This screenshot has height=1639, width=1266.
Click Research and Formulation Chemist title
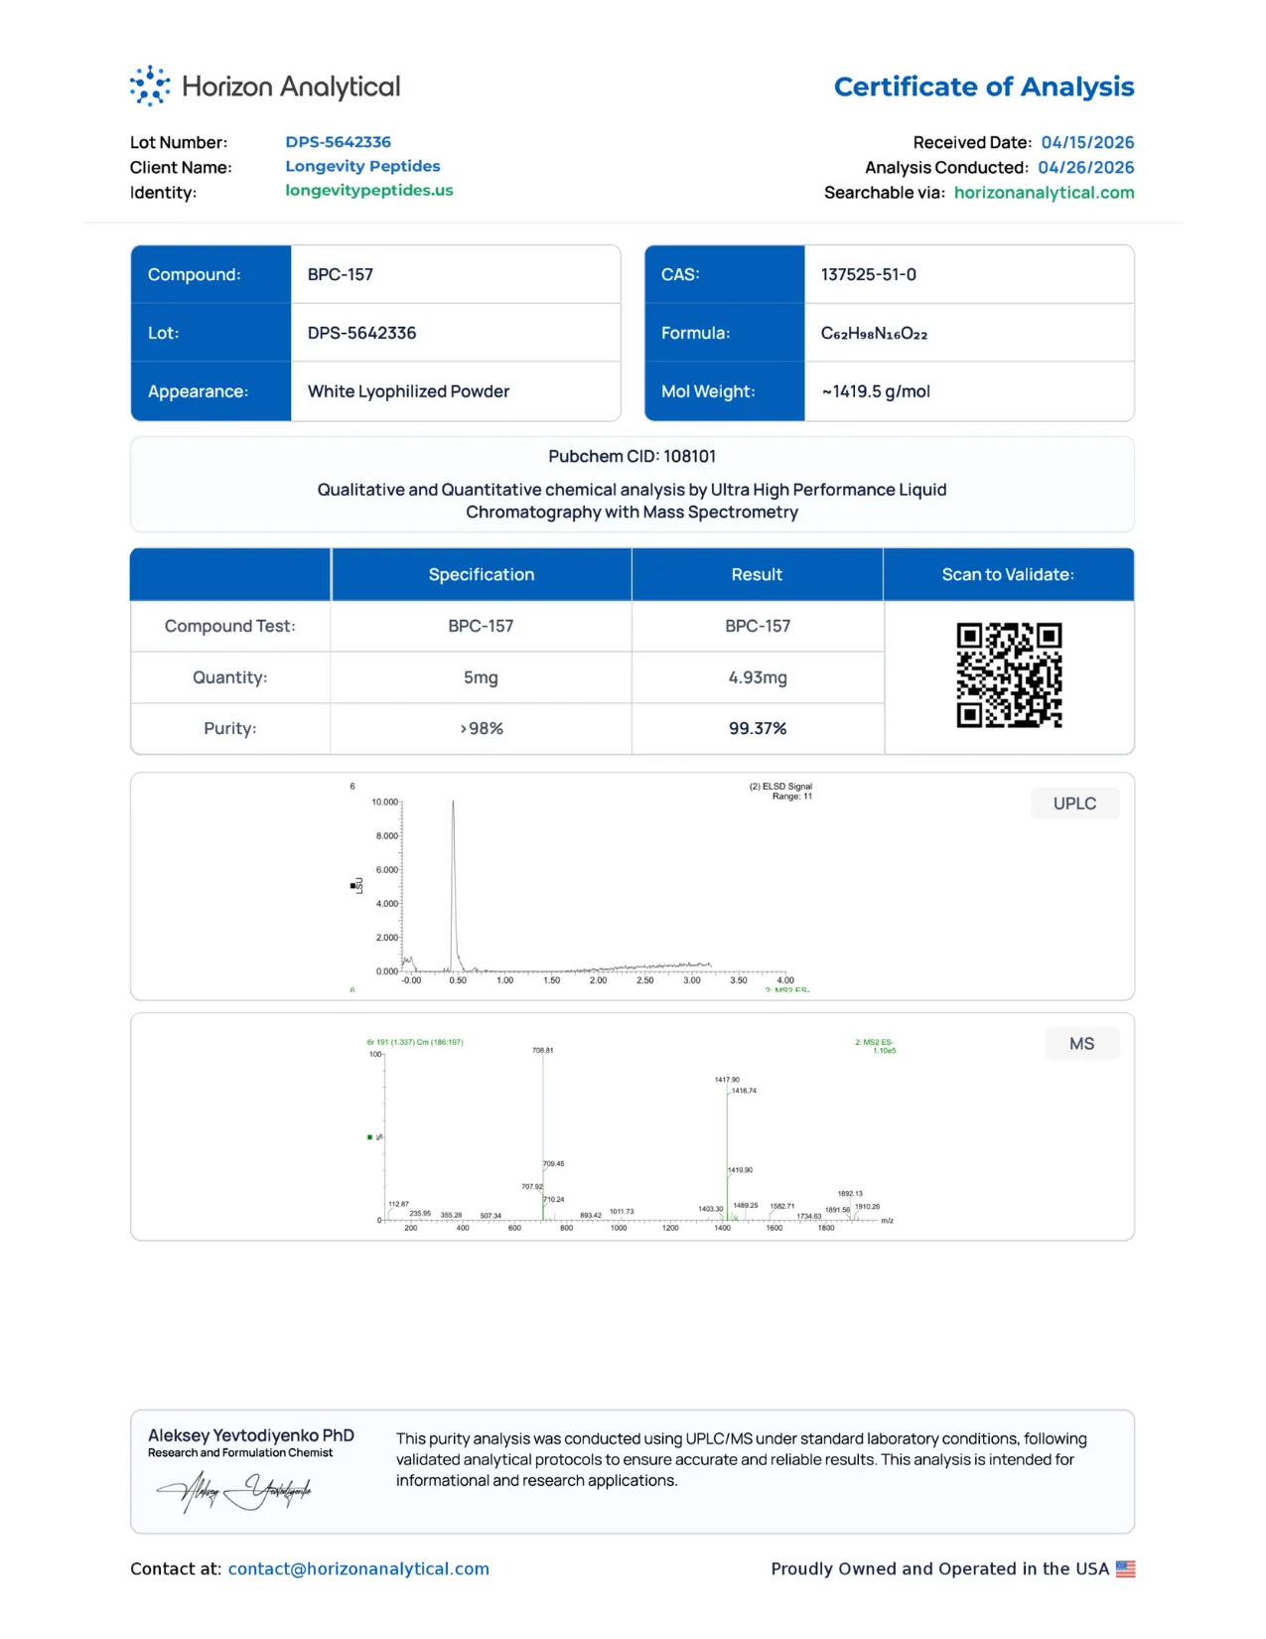tap(240, 1453)
